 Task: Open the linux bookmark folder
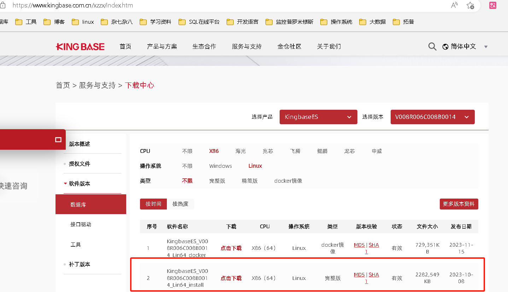(83, 22)
